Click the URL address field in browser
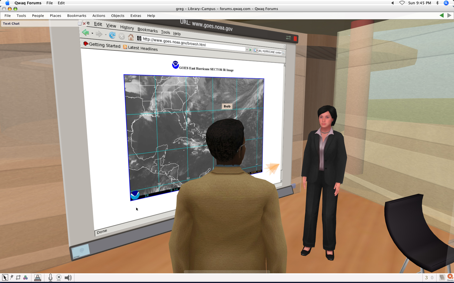The width and height of the screenshot is (454, 283). 191,44
